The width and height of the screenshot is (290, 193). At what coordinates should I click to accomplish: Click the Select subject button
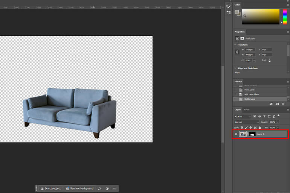coord(51,188)
